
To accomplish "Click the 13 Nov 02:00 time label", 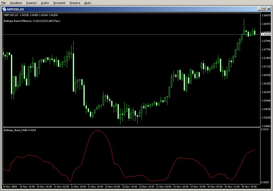I will click(x=164, y=187).
